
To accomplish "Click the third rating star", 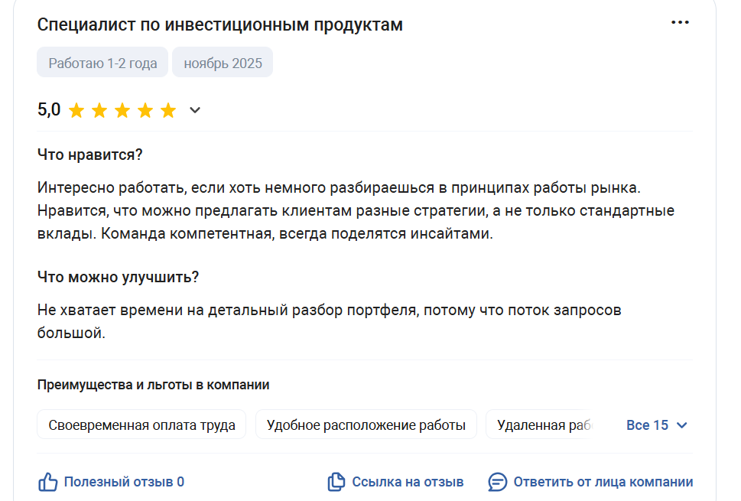I will (122, 111).
